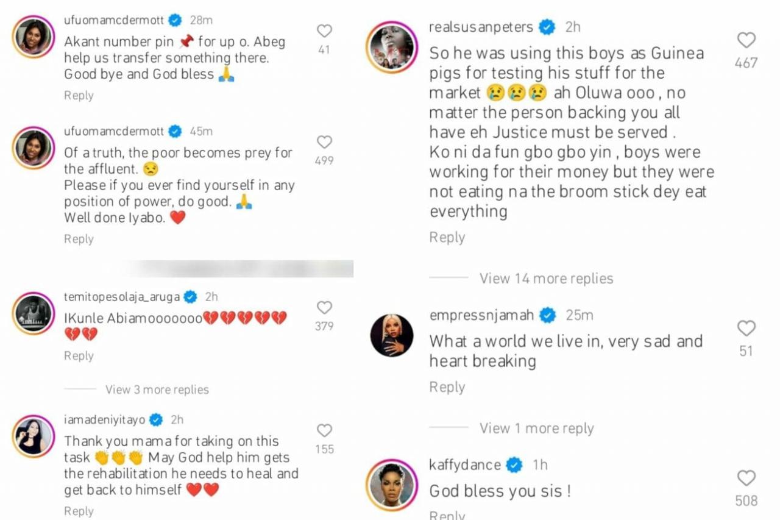Image resolution: width=780 pixels, height=520 pixels.
Task: Unlike iamadeniyitayo's comment heart
Action: 324,431
